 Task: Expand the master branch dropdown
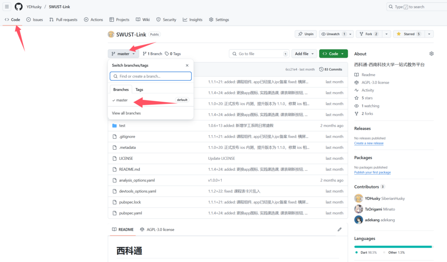(123, 54)
